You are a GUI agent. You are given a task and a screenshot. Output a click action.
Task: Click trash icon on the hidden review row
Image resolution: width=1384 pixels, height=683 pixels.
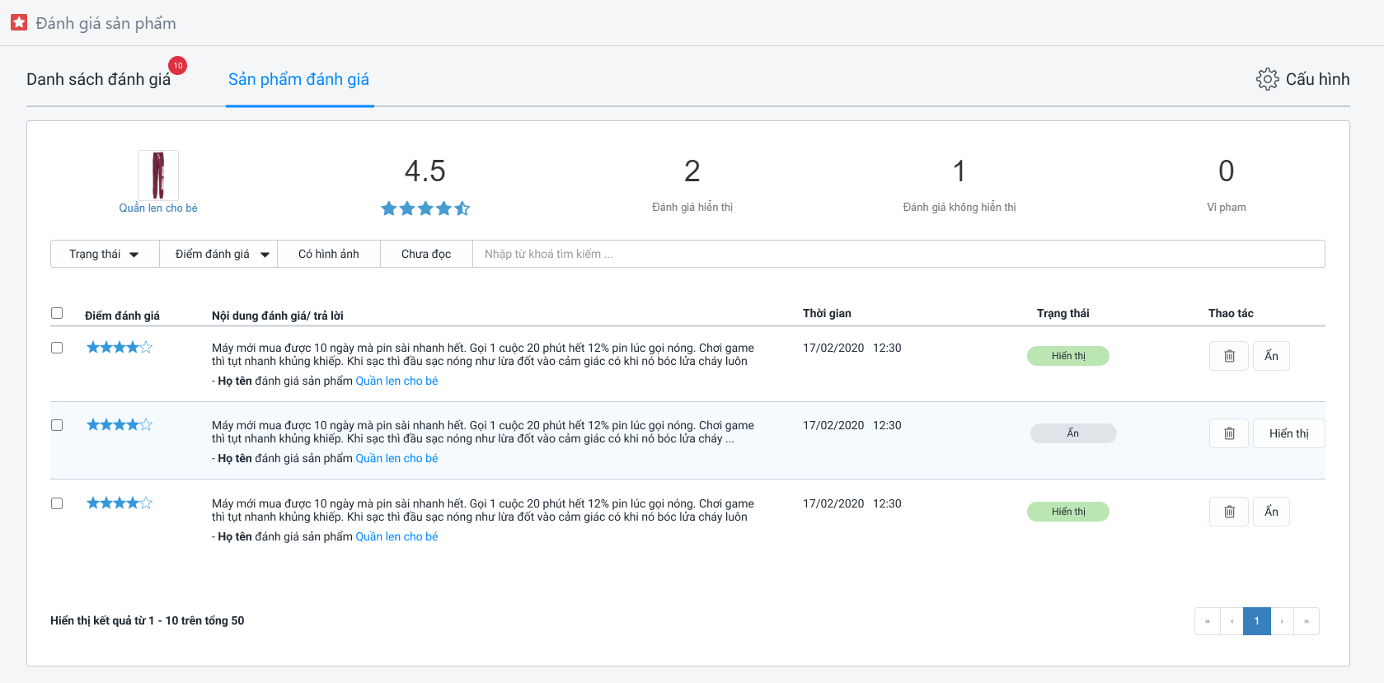pos(1228,433)
